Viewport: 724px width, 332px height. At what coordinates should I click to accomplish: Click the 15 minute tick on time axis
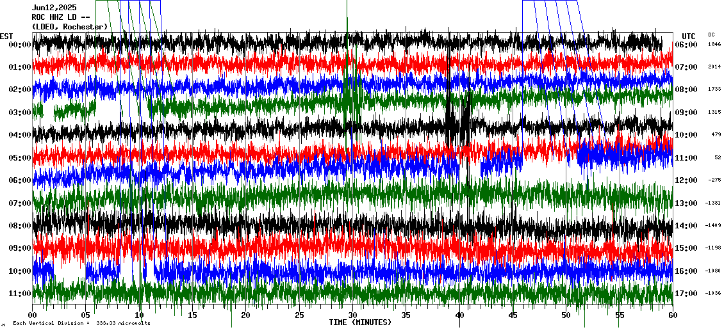point(192,315)
